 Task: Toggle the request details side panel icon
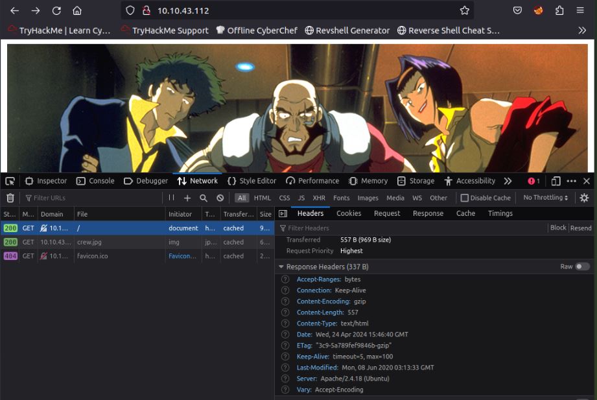(x=283, y=214)
